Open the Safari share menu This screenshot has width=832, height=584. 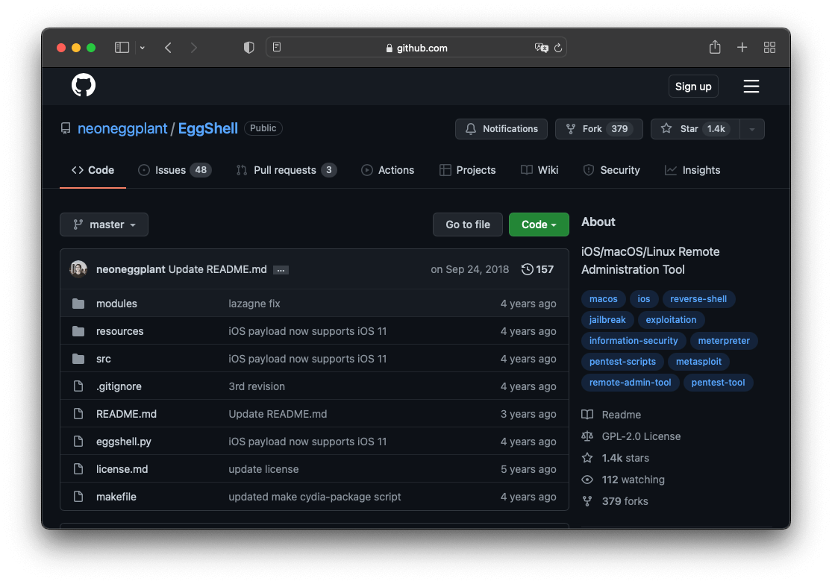(715, 47)
